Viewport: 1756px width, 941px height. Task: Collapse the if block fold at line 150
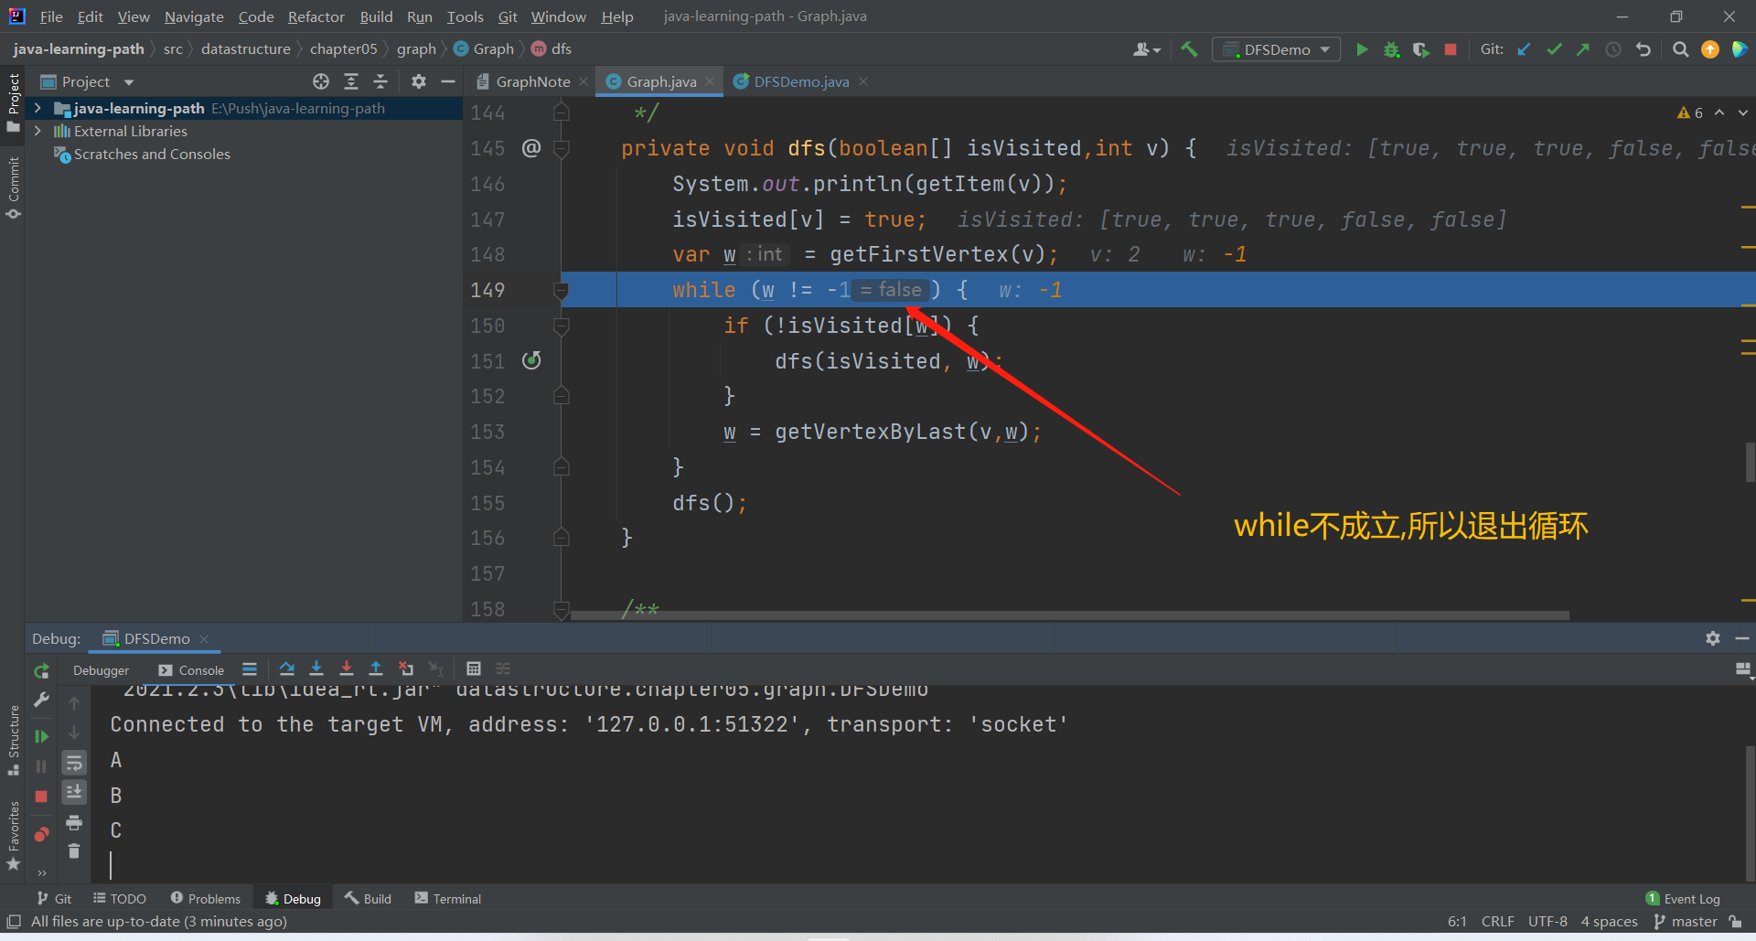click(x=562, y=326)
